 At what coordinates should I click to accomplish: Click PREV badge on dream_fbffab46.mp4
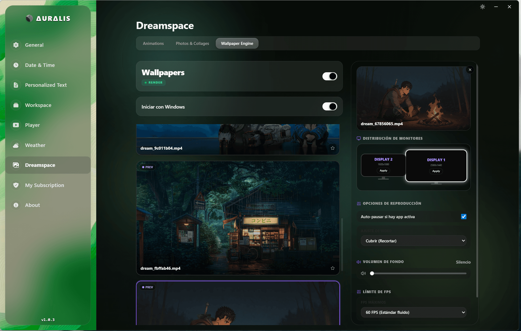tap(148, 167)
